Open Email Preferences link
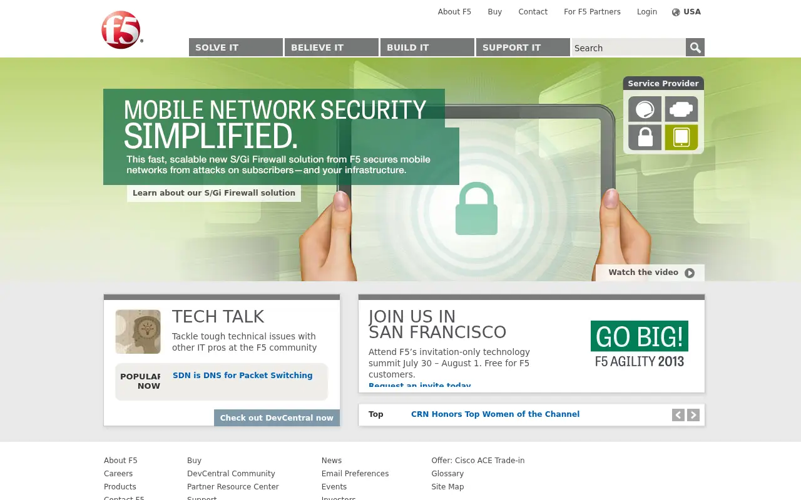Image resolution: width=801 pixels, height=500 pixels. point(355,474)
